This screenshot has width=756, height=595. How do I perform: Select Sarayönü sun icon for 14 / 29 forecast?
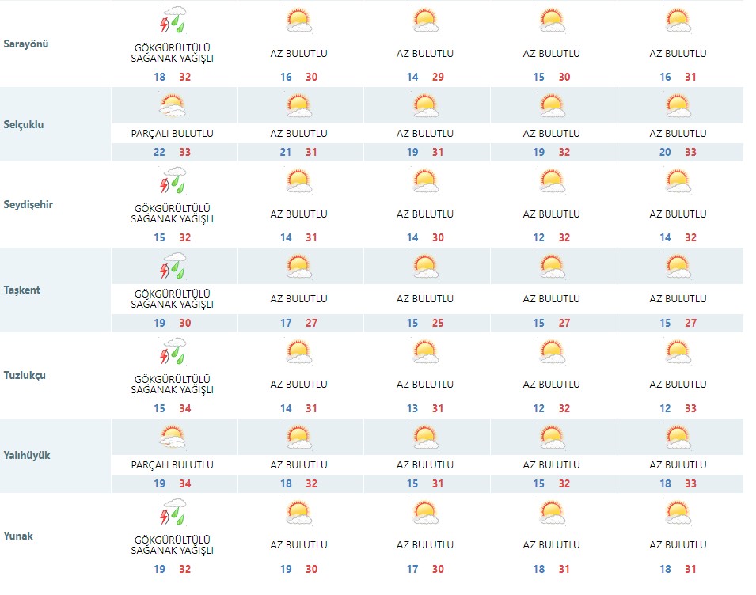point(425,21)
